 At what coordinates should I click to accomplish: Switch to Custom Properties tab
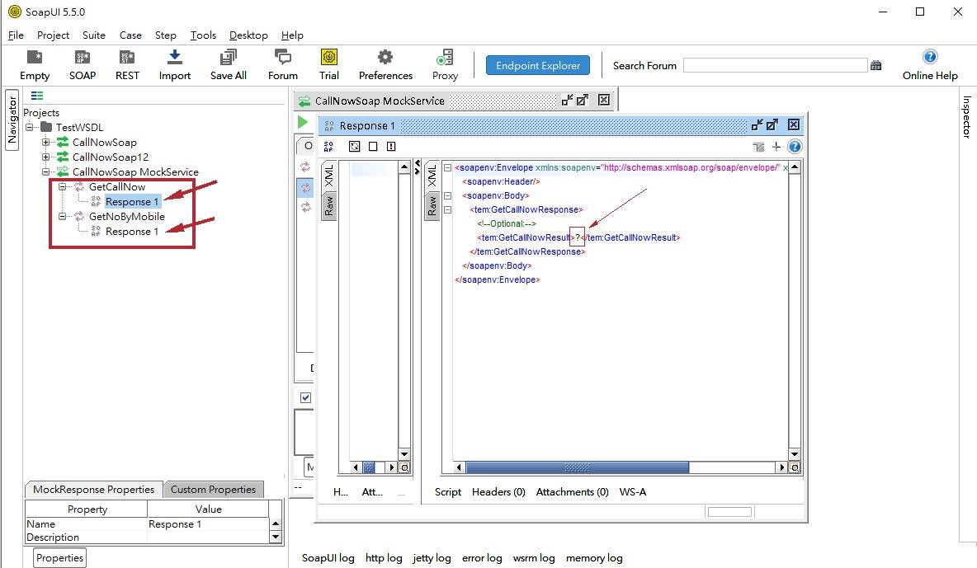[x=213, y=490]
